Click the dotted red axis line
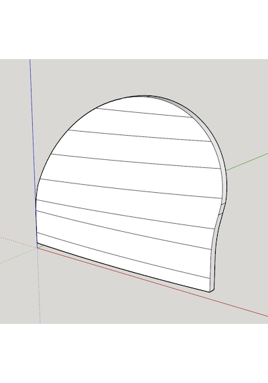268x383 pixels. tap(18, 242)
